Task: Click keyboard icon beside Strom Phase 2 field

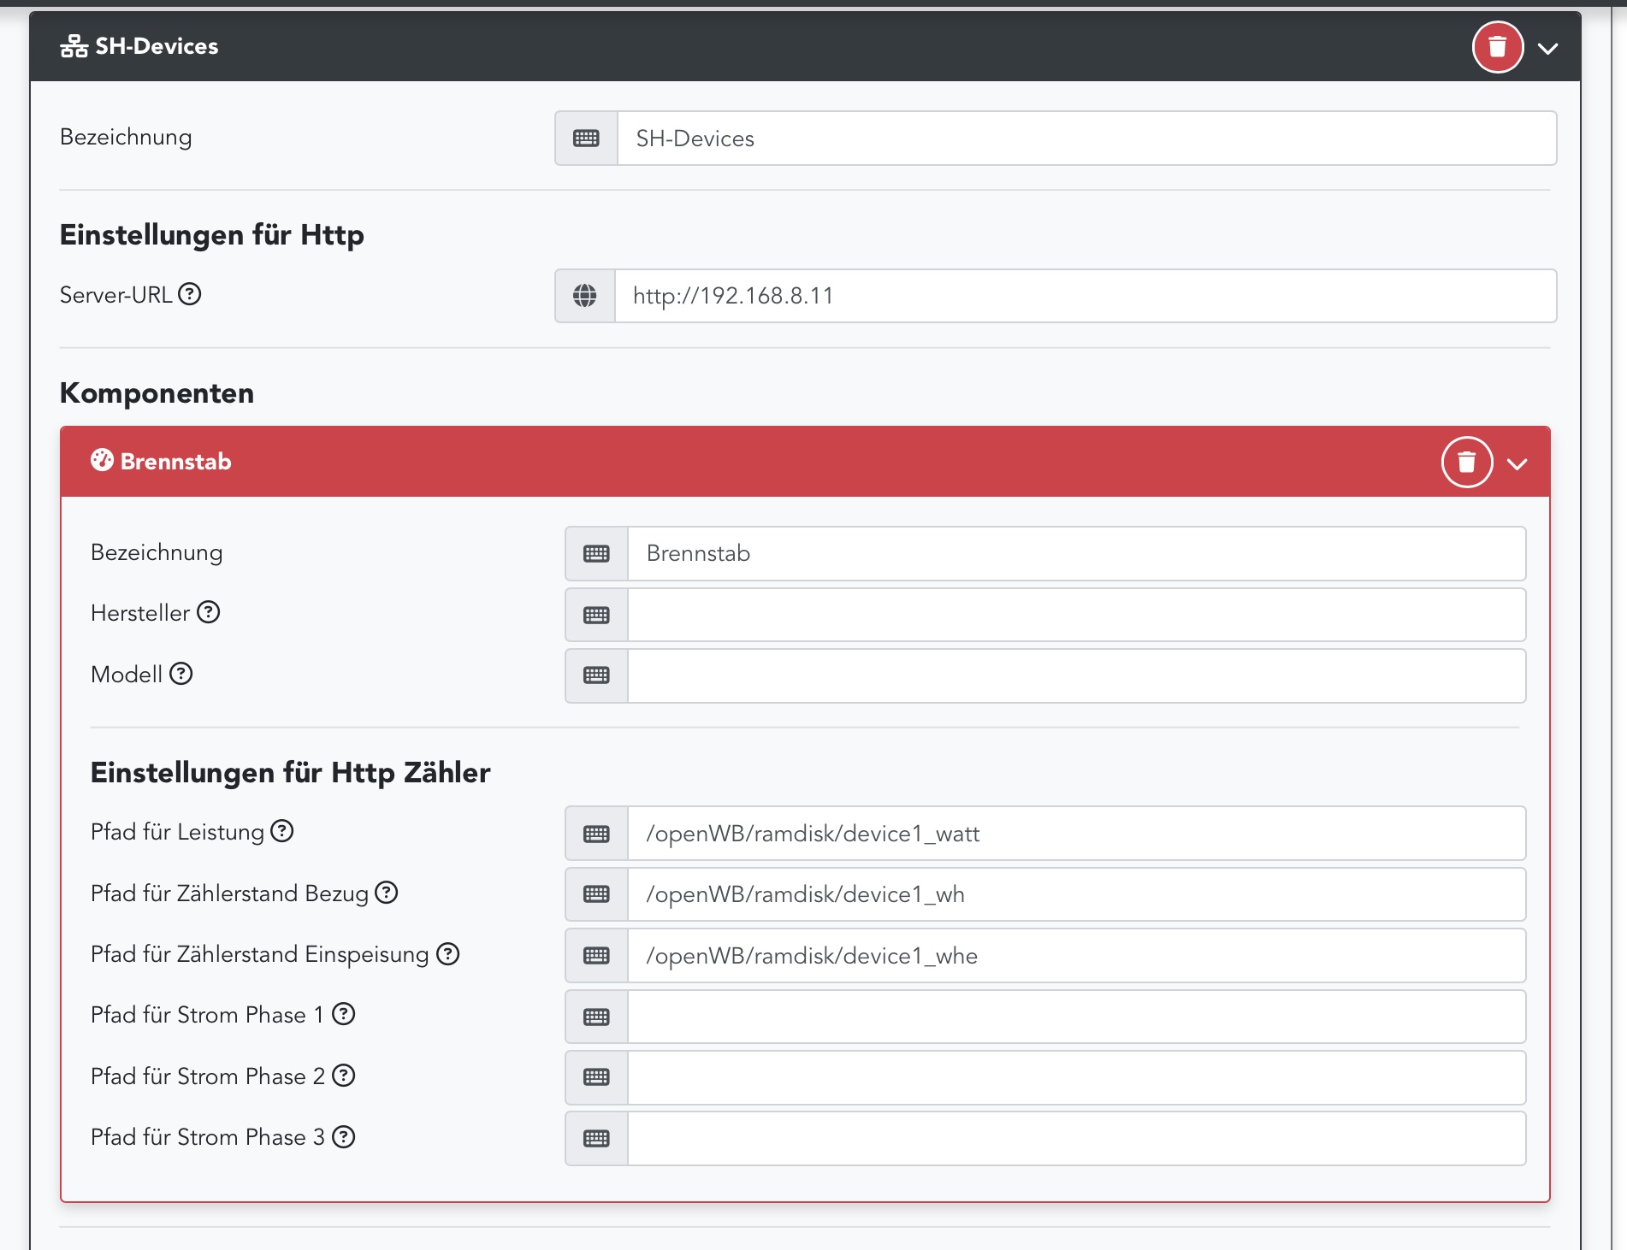Action: [x=596, y=1077]
